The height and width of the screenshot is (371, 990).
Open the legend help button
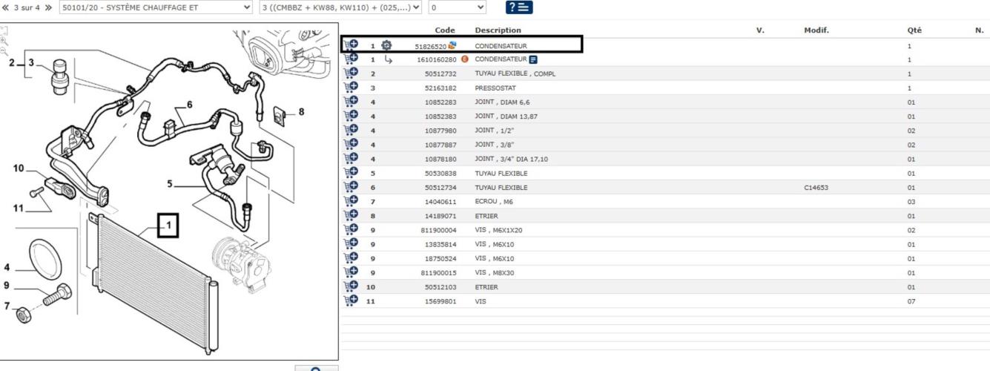(518, 7)
